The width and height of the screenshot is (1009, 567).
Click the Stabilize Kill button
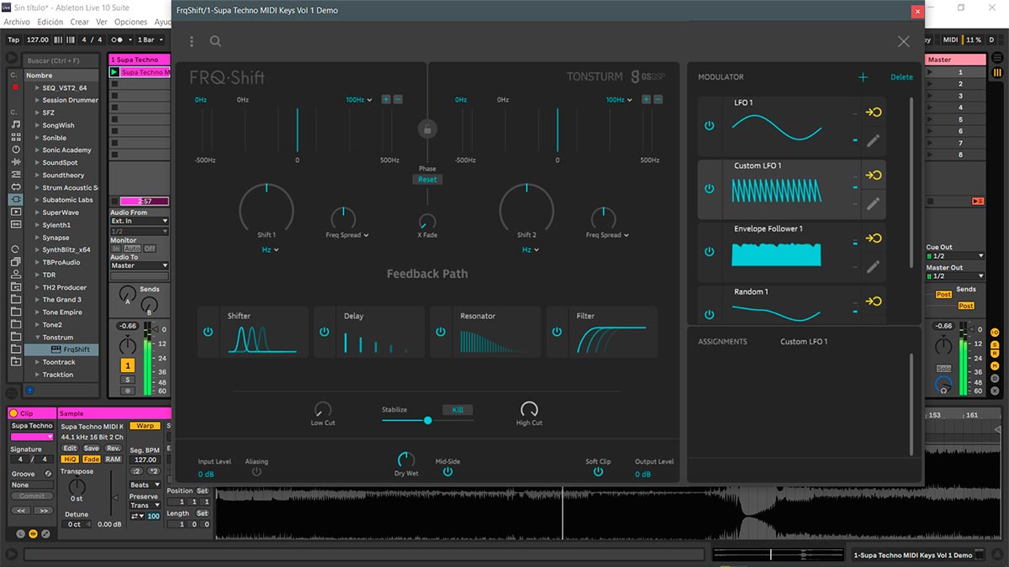point(457,410)
